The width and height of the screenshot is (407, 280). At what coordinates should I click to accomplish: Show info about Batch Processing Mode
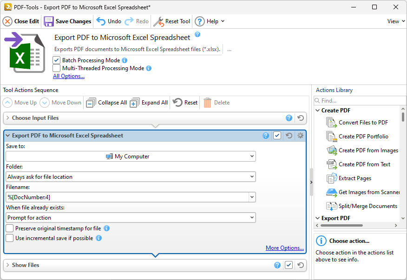click(x=125, y=60)
